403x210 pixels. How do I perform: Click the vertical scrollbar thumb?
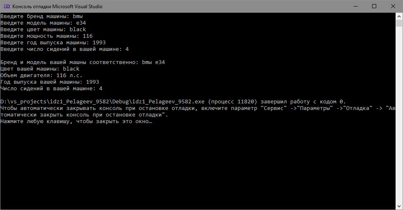pyautogui.click(x=399, y=23)
